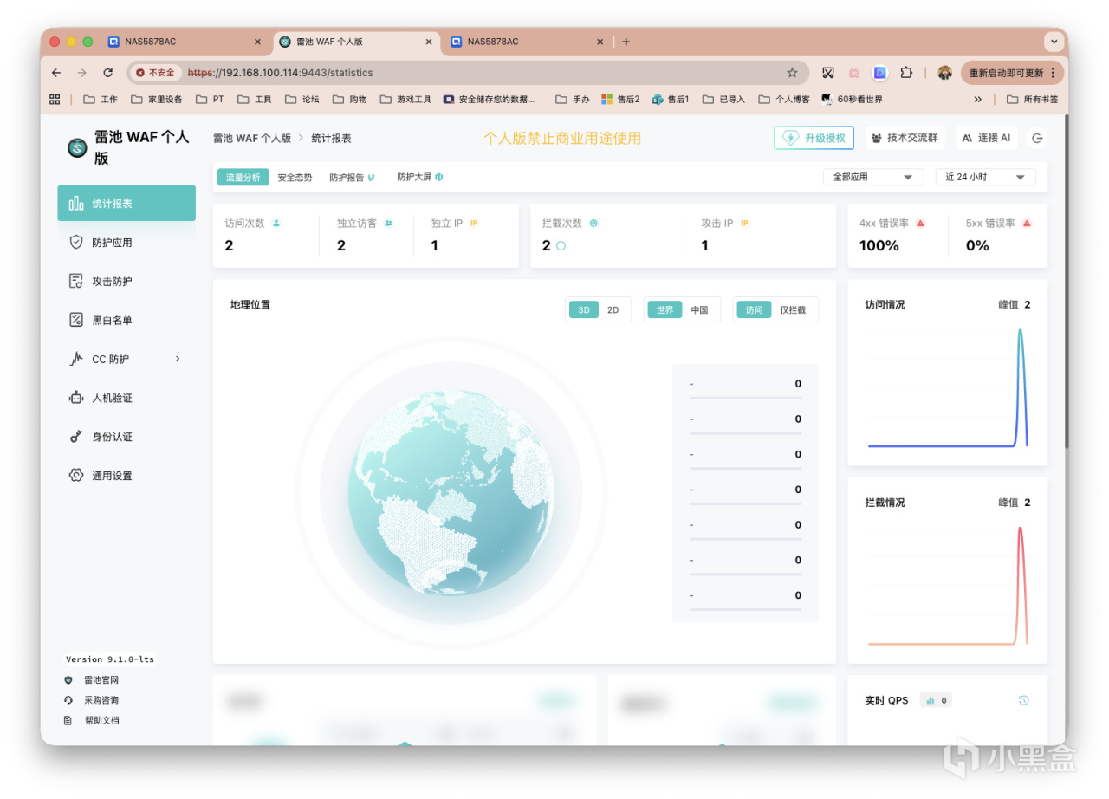
Task: Click the info icon beside 拦截次数 value
Action: tap(561, 246)
